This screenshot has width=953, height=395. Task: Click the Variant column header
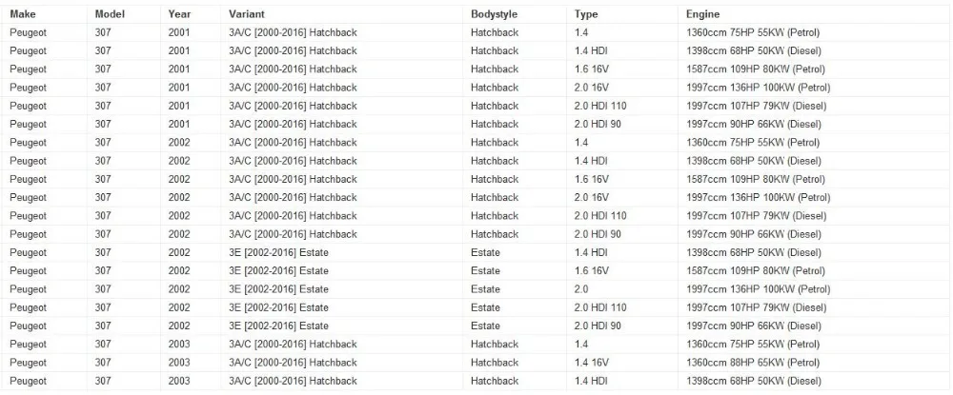pyautogui.click(x=247, y=14)
